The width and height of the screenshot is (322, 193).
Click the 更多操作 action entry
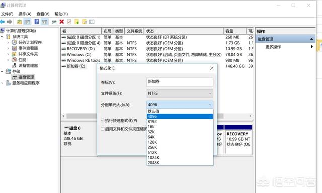point(273,47)
